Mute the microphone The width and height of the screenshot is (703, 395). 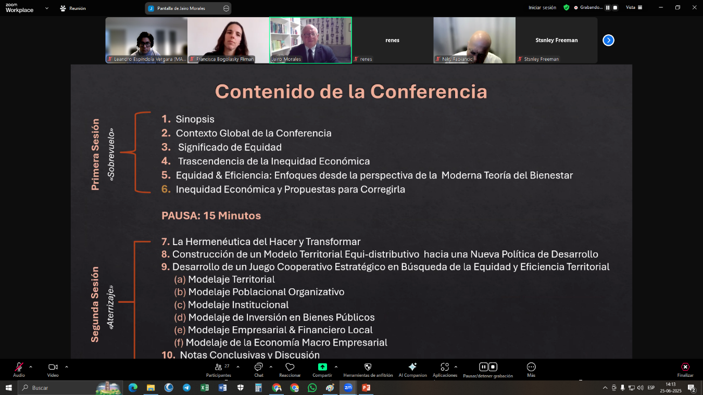pyautogui.click(x=18, y=367)
